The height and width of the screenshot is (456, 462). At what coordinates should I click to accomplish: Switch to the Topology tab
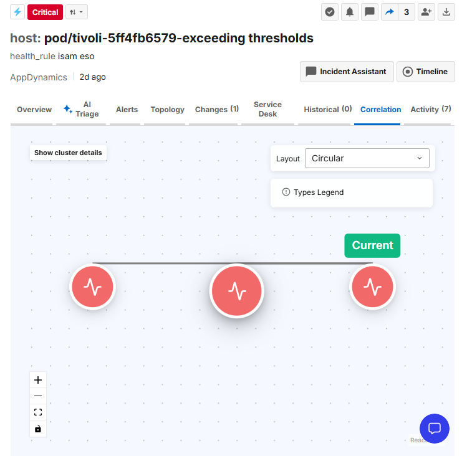(167, 110)
